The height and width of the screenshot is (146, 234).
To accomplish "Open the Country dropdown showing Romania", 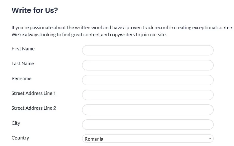I will click(144, 139).
